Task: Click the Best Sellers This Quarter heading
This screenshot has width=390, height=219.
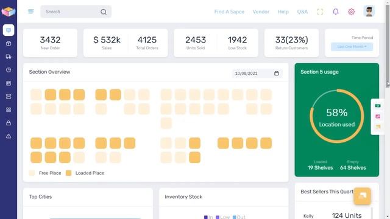Action: click(327, 192)
